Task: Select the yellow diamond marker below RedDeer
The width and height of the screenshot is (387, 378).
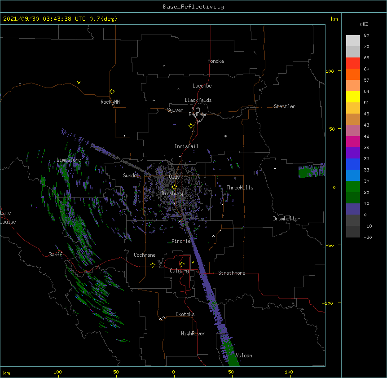Action: click(191, 126)
